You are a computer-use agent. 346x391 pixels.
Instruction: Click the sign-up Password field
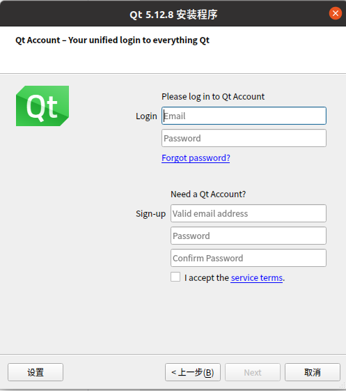tap(249, 236)
